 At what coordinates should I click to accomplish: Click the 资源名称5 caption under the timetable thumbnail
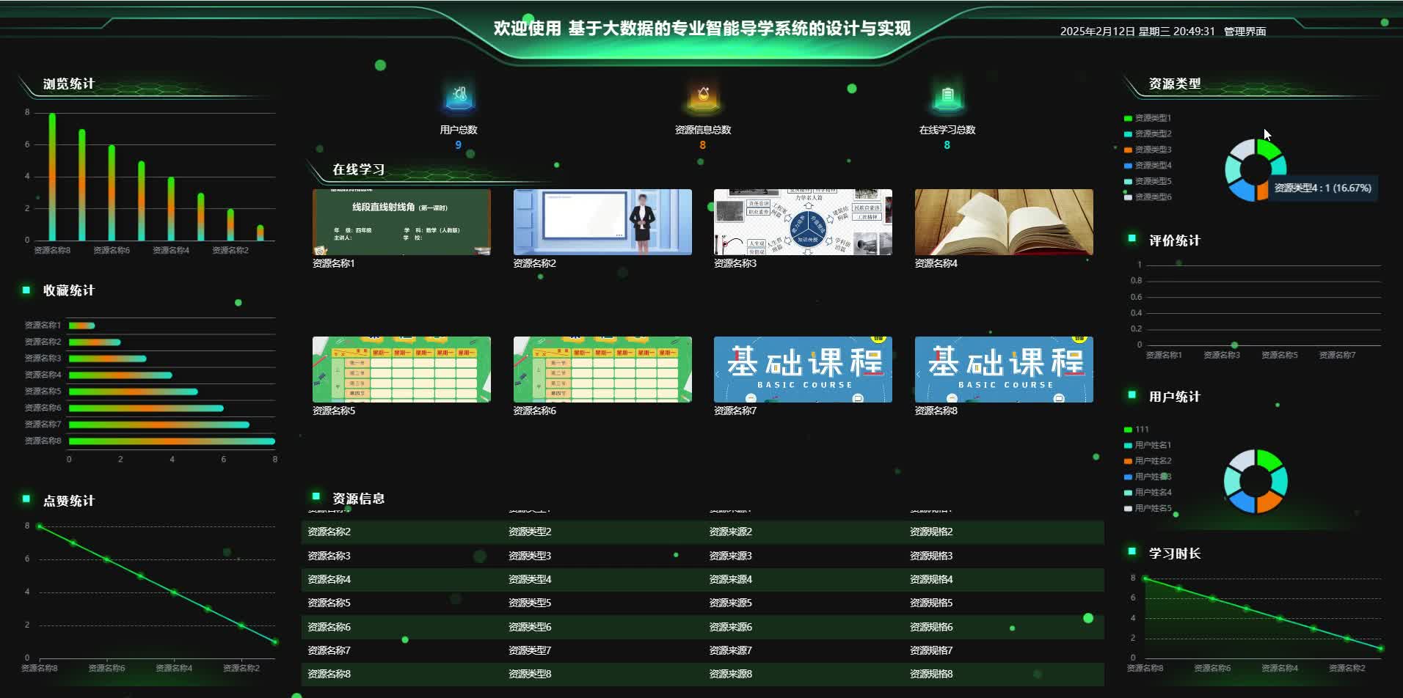tap(334, 411)
